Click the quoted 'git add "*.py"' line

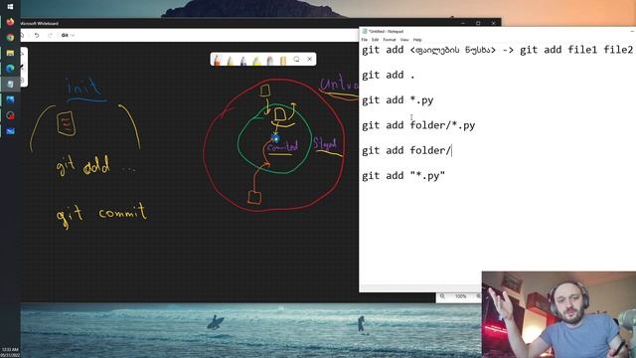coord(403,176)
